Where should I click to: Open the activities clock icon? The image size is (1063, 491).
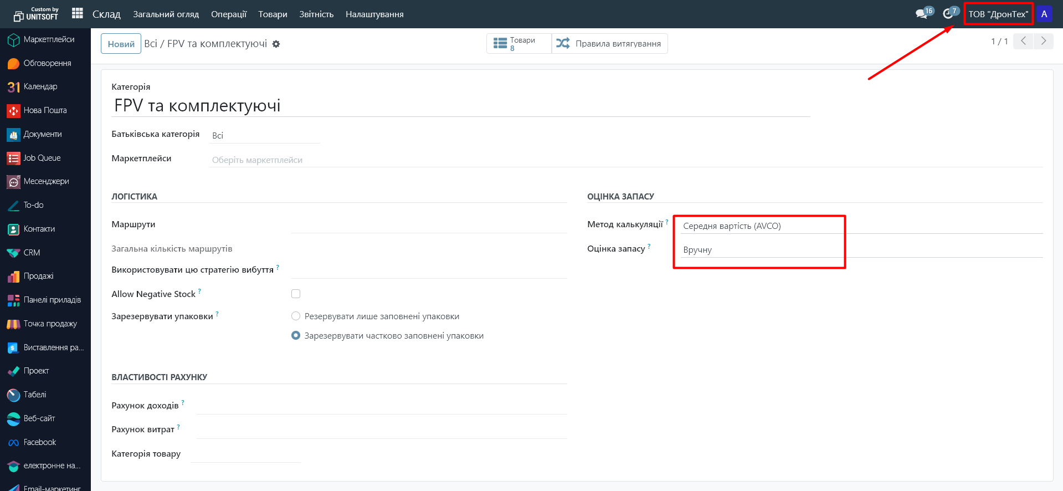point(948,14)
